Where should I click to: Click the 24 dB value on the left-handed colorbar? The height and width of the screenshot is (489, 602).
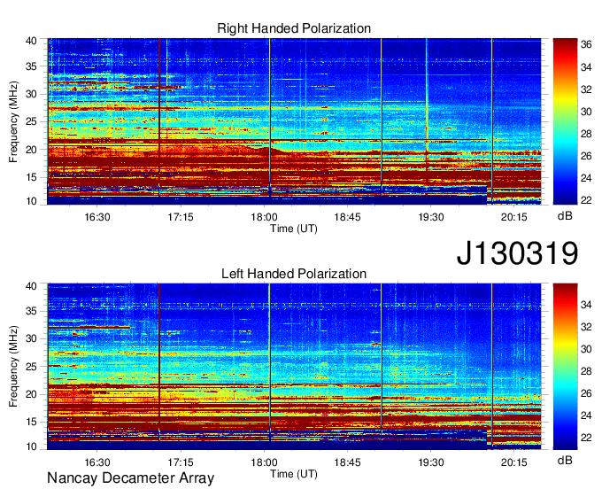[586, 415]
